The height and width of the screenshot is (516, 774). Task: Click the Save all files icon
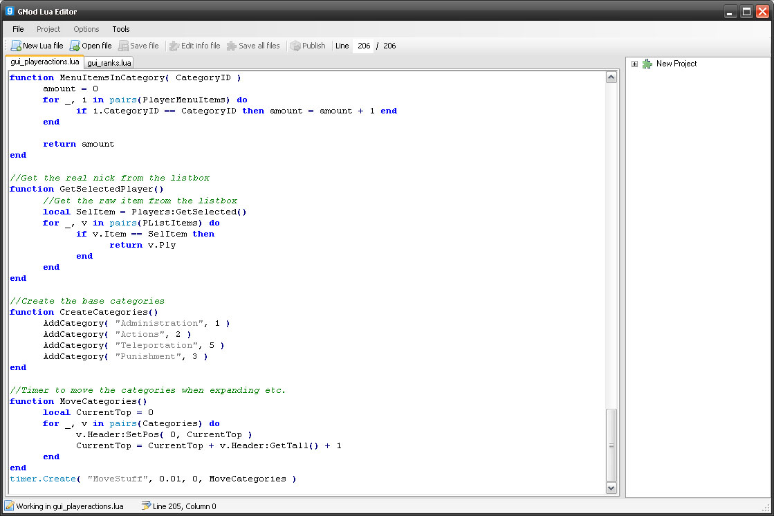click(232, 46)
